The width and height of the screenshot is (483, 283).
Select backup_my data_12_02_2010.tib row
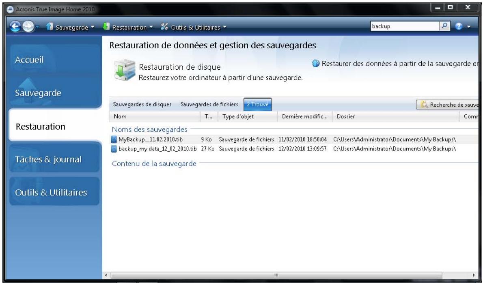[x=294, y=149]
